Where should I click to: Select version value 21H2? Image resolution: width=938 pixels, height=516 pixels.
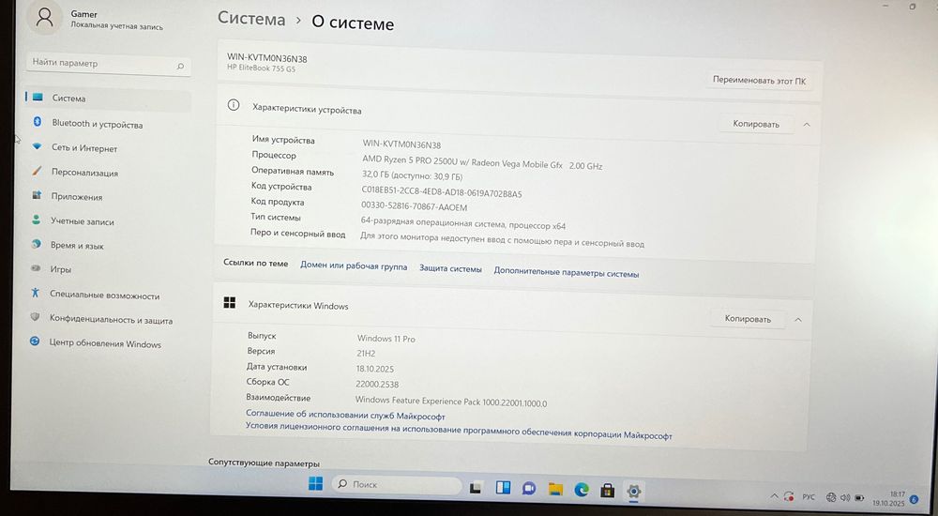[366, 353]
